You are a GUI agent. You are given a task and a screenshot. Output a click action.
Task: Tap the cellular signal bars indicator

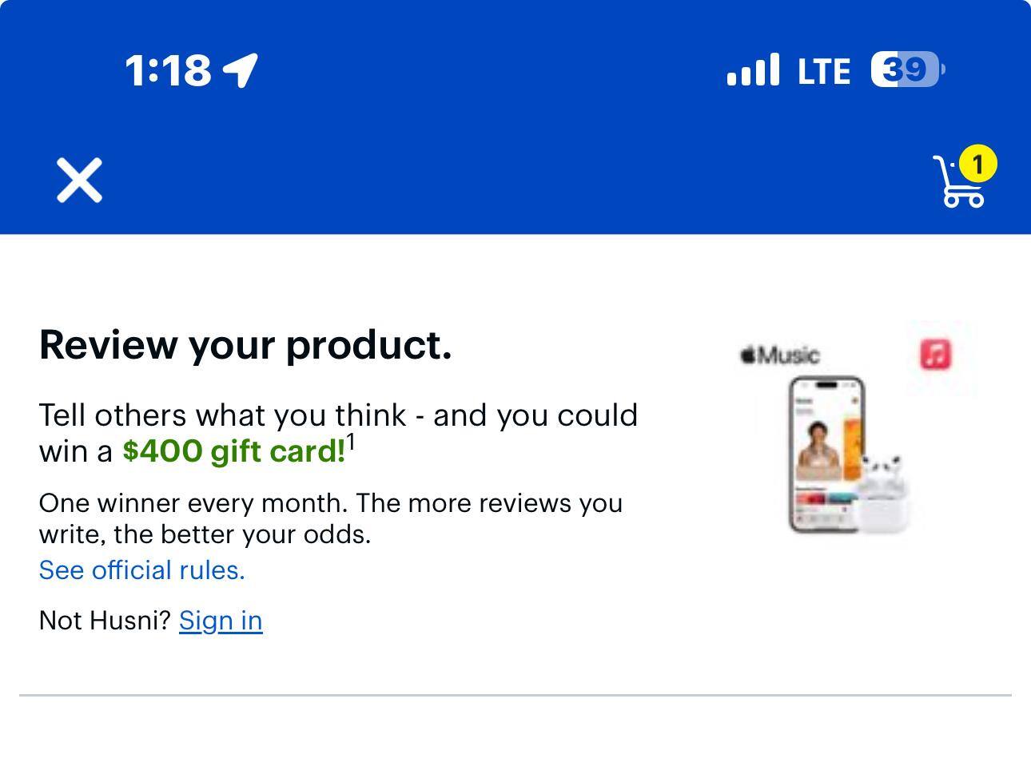click(753, 70)
